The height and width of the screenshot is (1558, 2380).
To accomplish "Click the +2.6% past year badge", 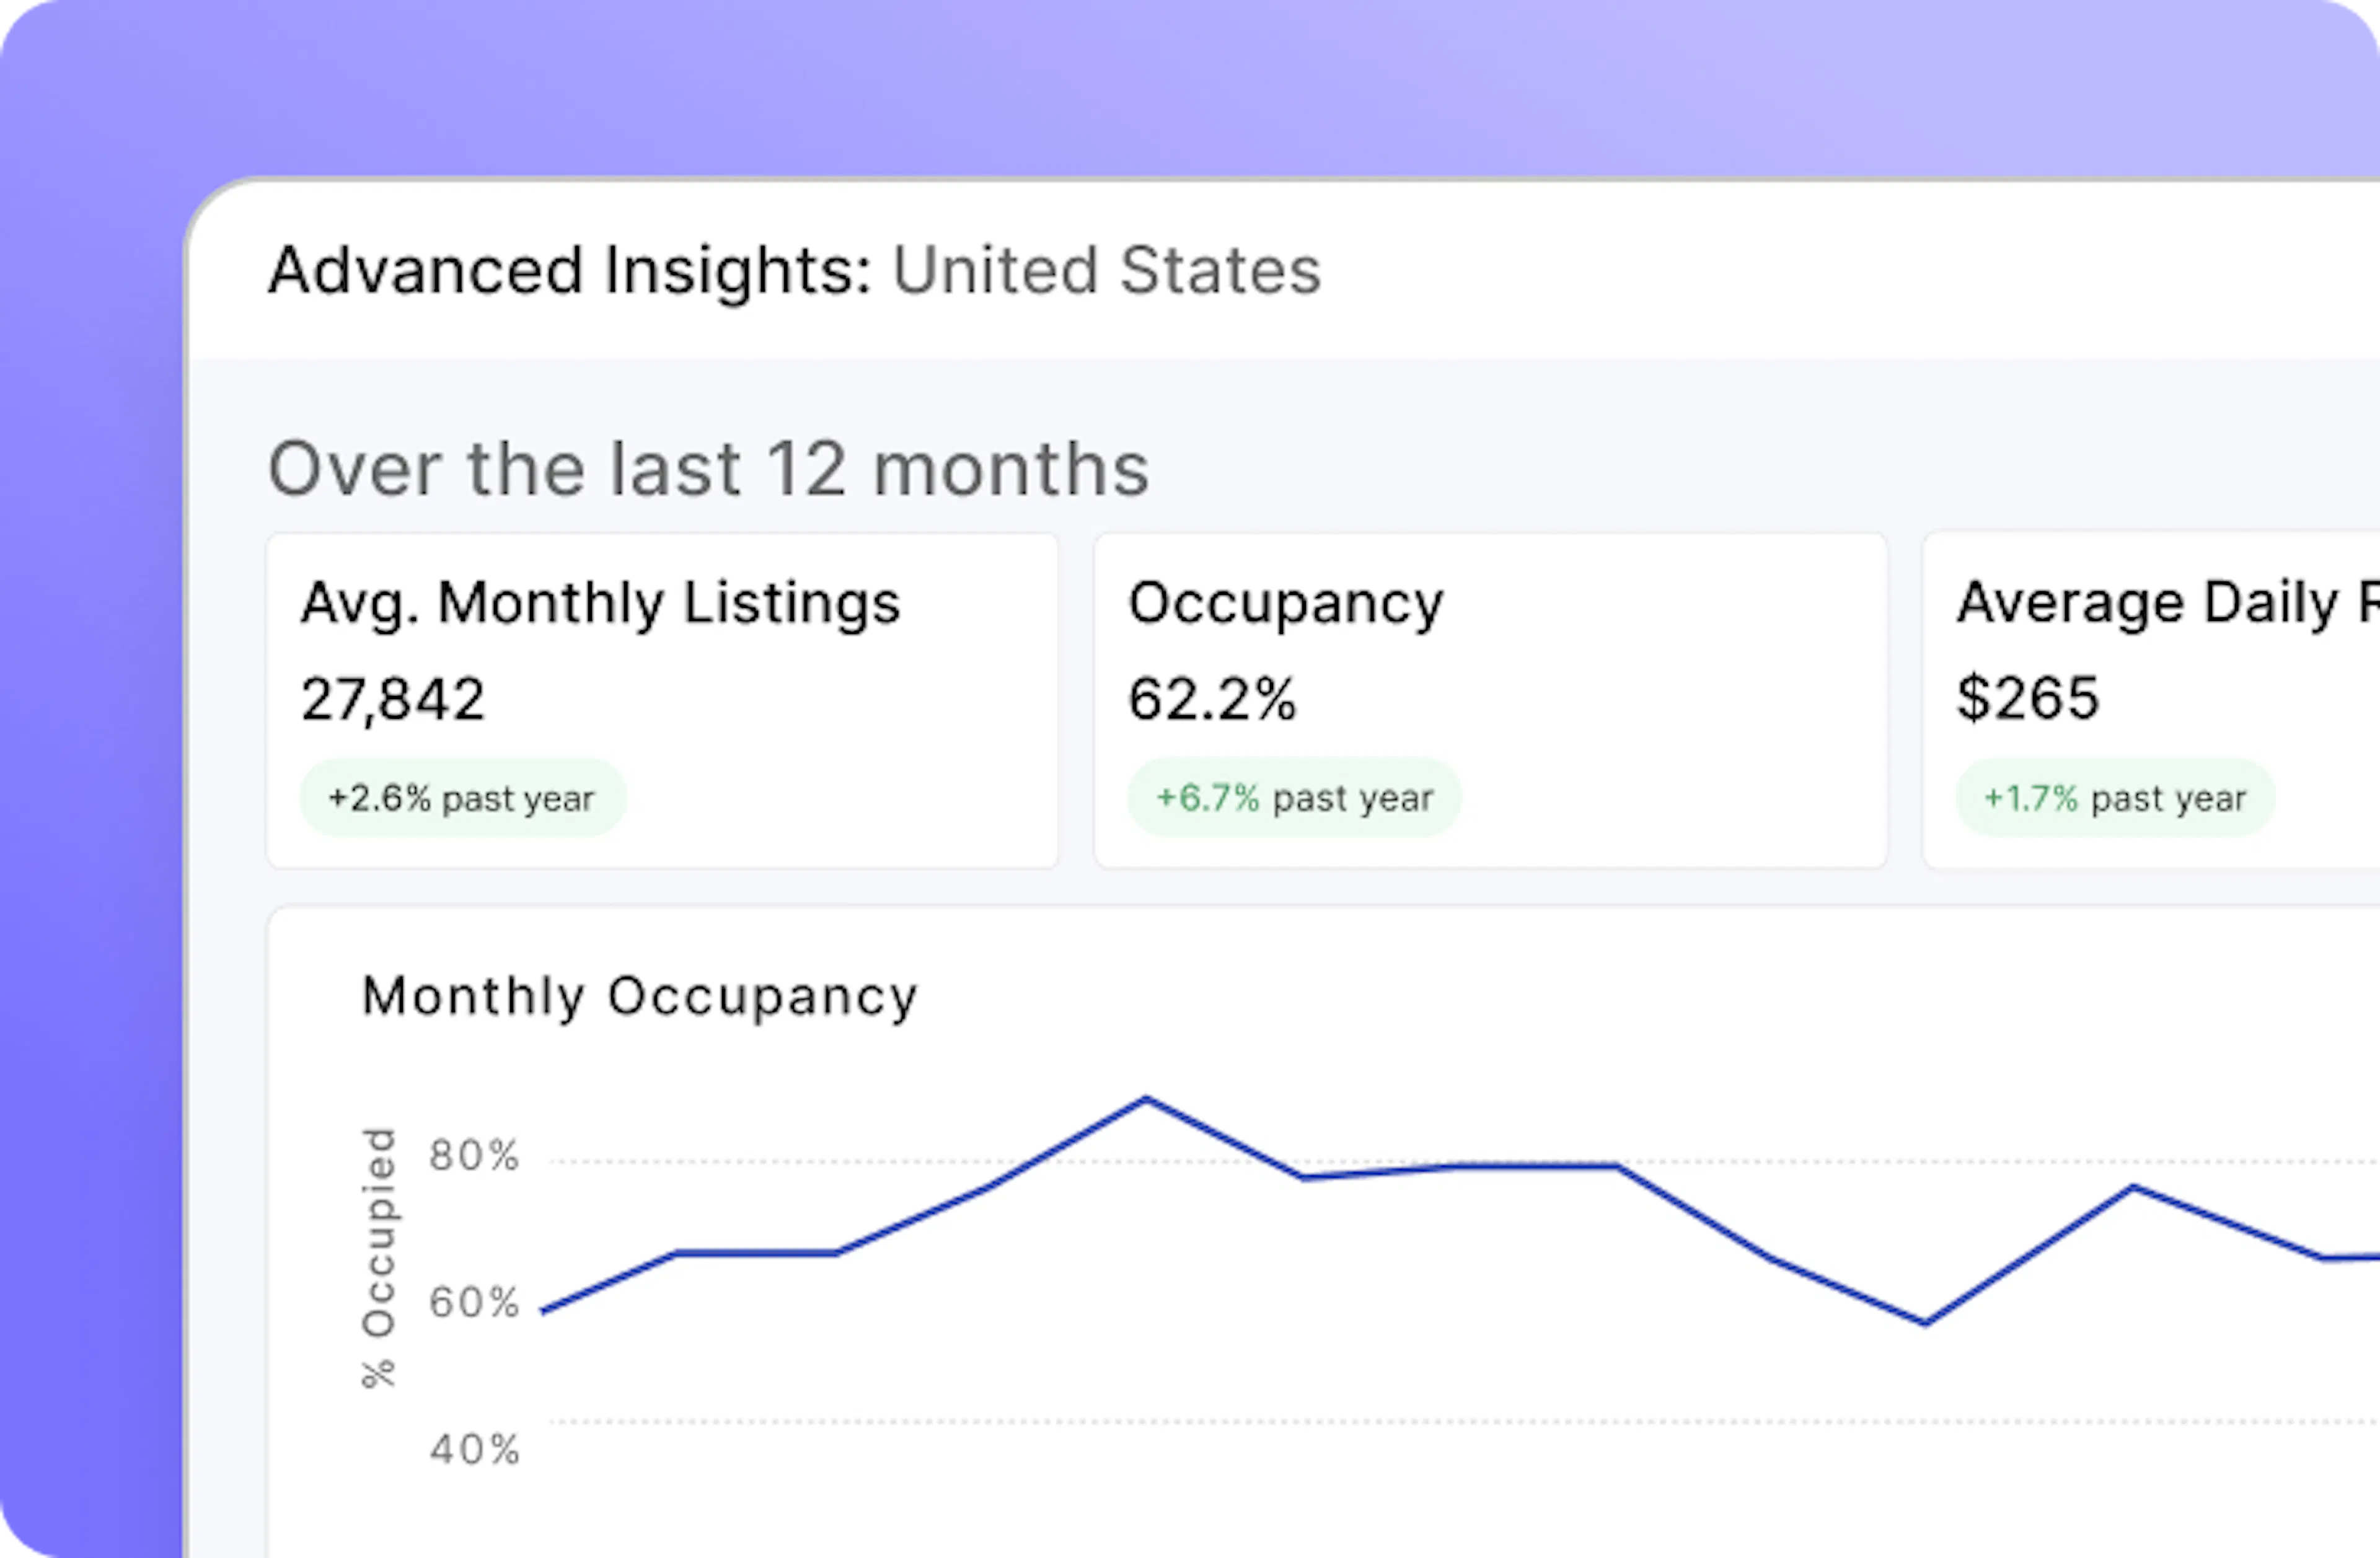I will 463,798.
